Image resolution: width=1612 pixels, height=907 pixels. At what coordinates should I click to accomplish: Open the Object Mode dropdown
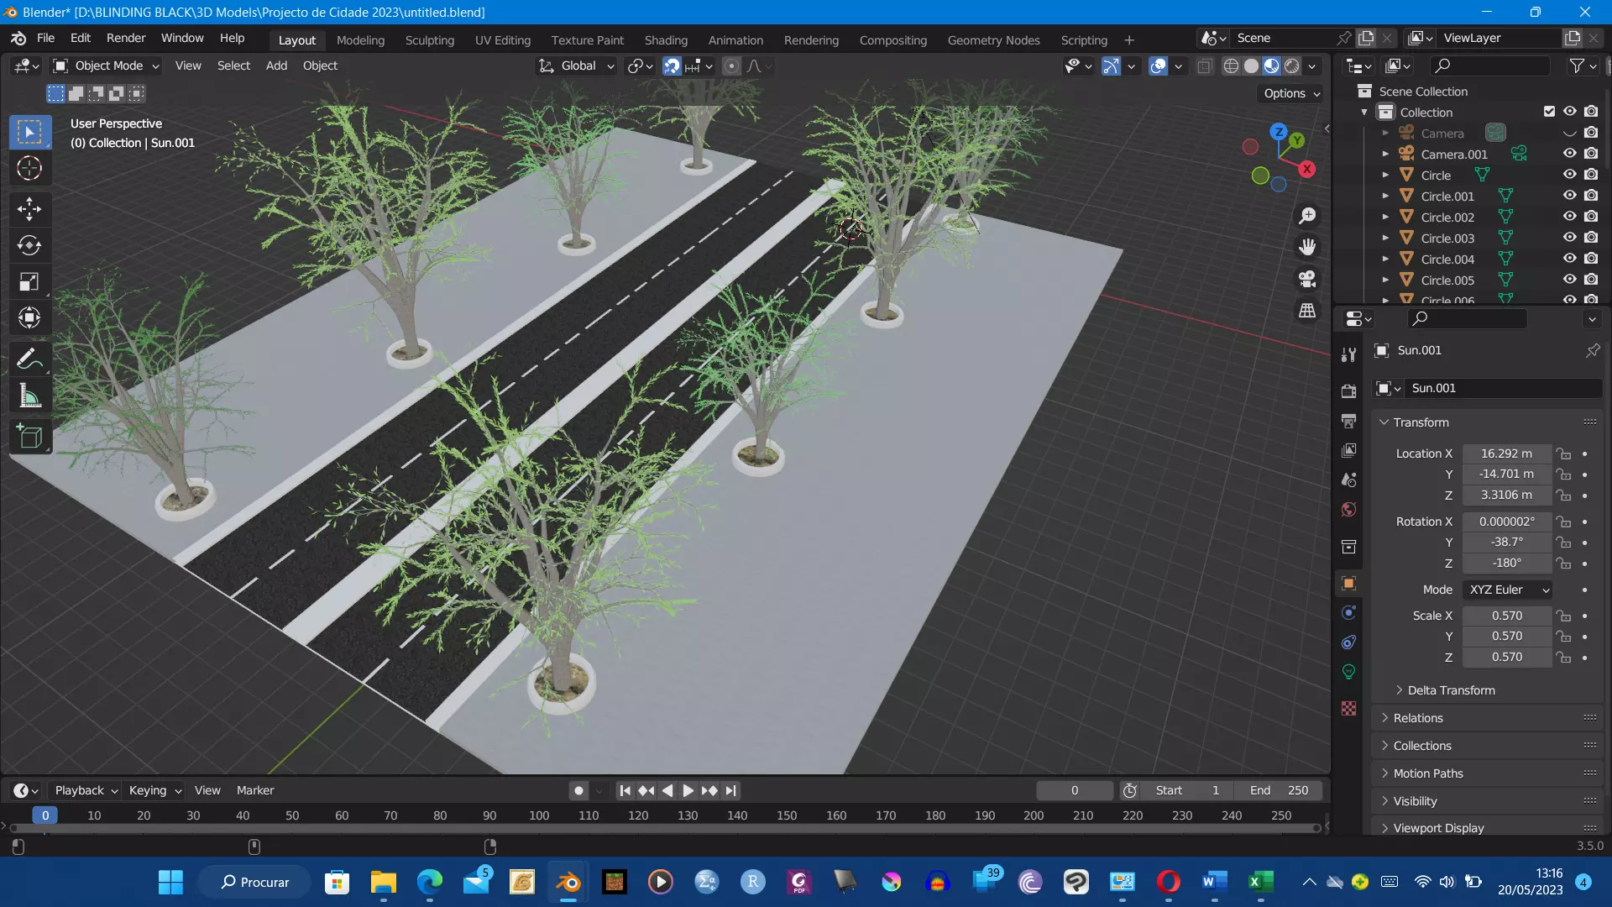tap(107, 66)
